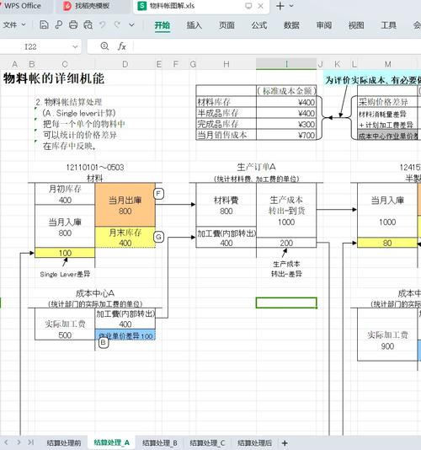Switch to 找稻壳模板 tab
Viewport: 421px width, 450px height.
(x=93, y=6)
